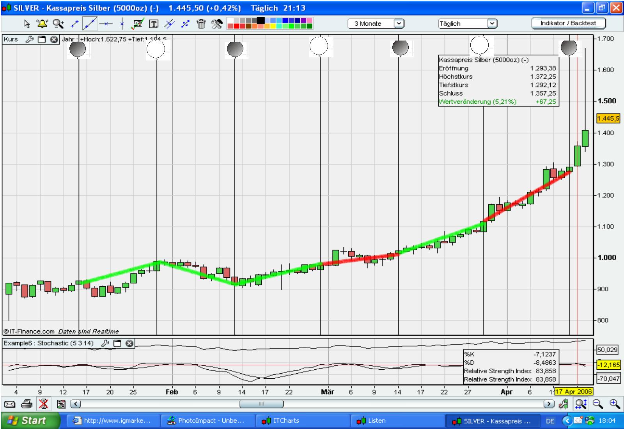Click the 17 Apr 2006 date label

573,392
